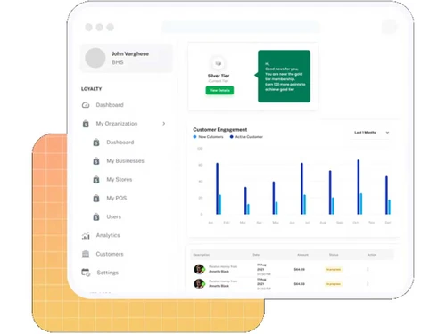Select the Users bag icon

point(96,216)
